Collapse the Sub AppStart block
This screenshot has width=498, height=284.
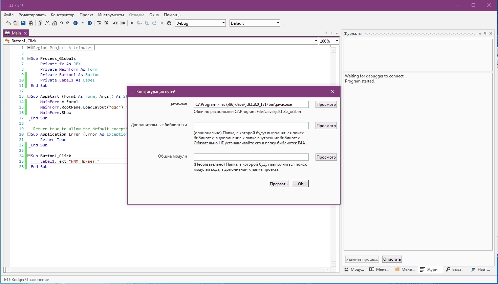click(x=29, y=96)
